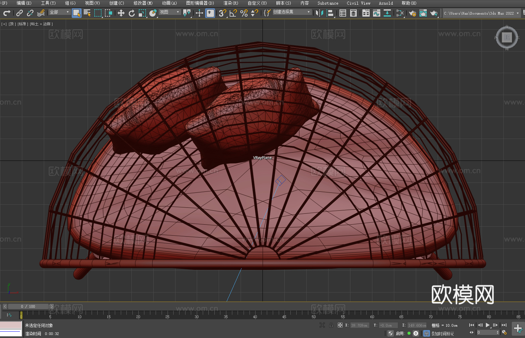Select the Move tool
This screenshot has width=525, height=338.
(x=121, y=13)
